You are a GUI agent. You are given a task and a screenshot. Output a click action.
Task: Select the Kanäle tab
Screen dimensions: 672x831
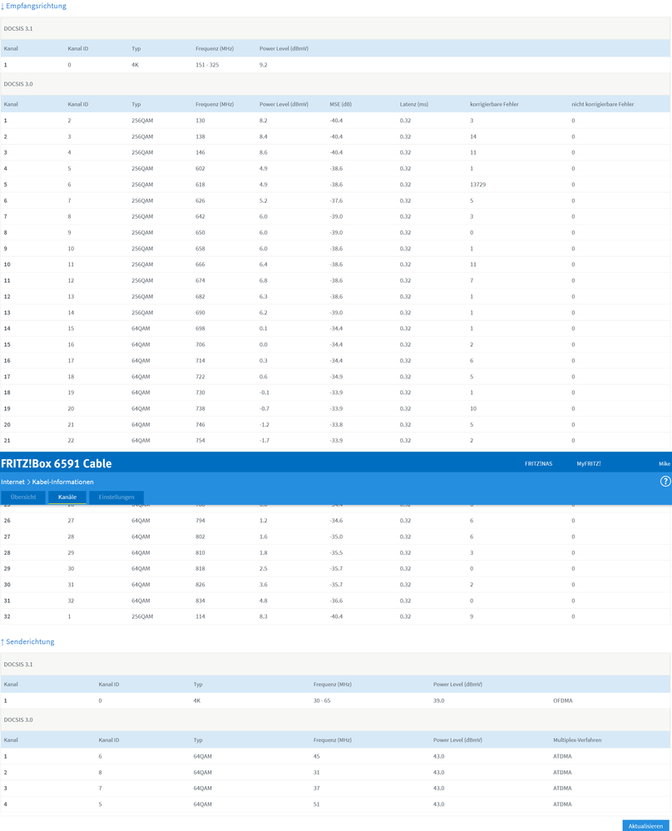67,497
